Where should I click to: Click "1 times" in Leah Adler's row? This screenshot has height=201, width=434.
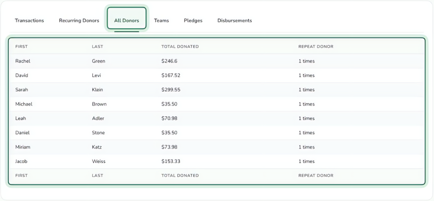[x=306, y=118]
